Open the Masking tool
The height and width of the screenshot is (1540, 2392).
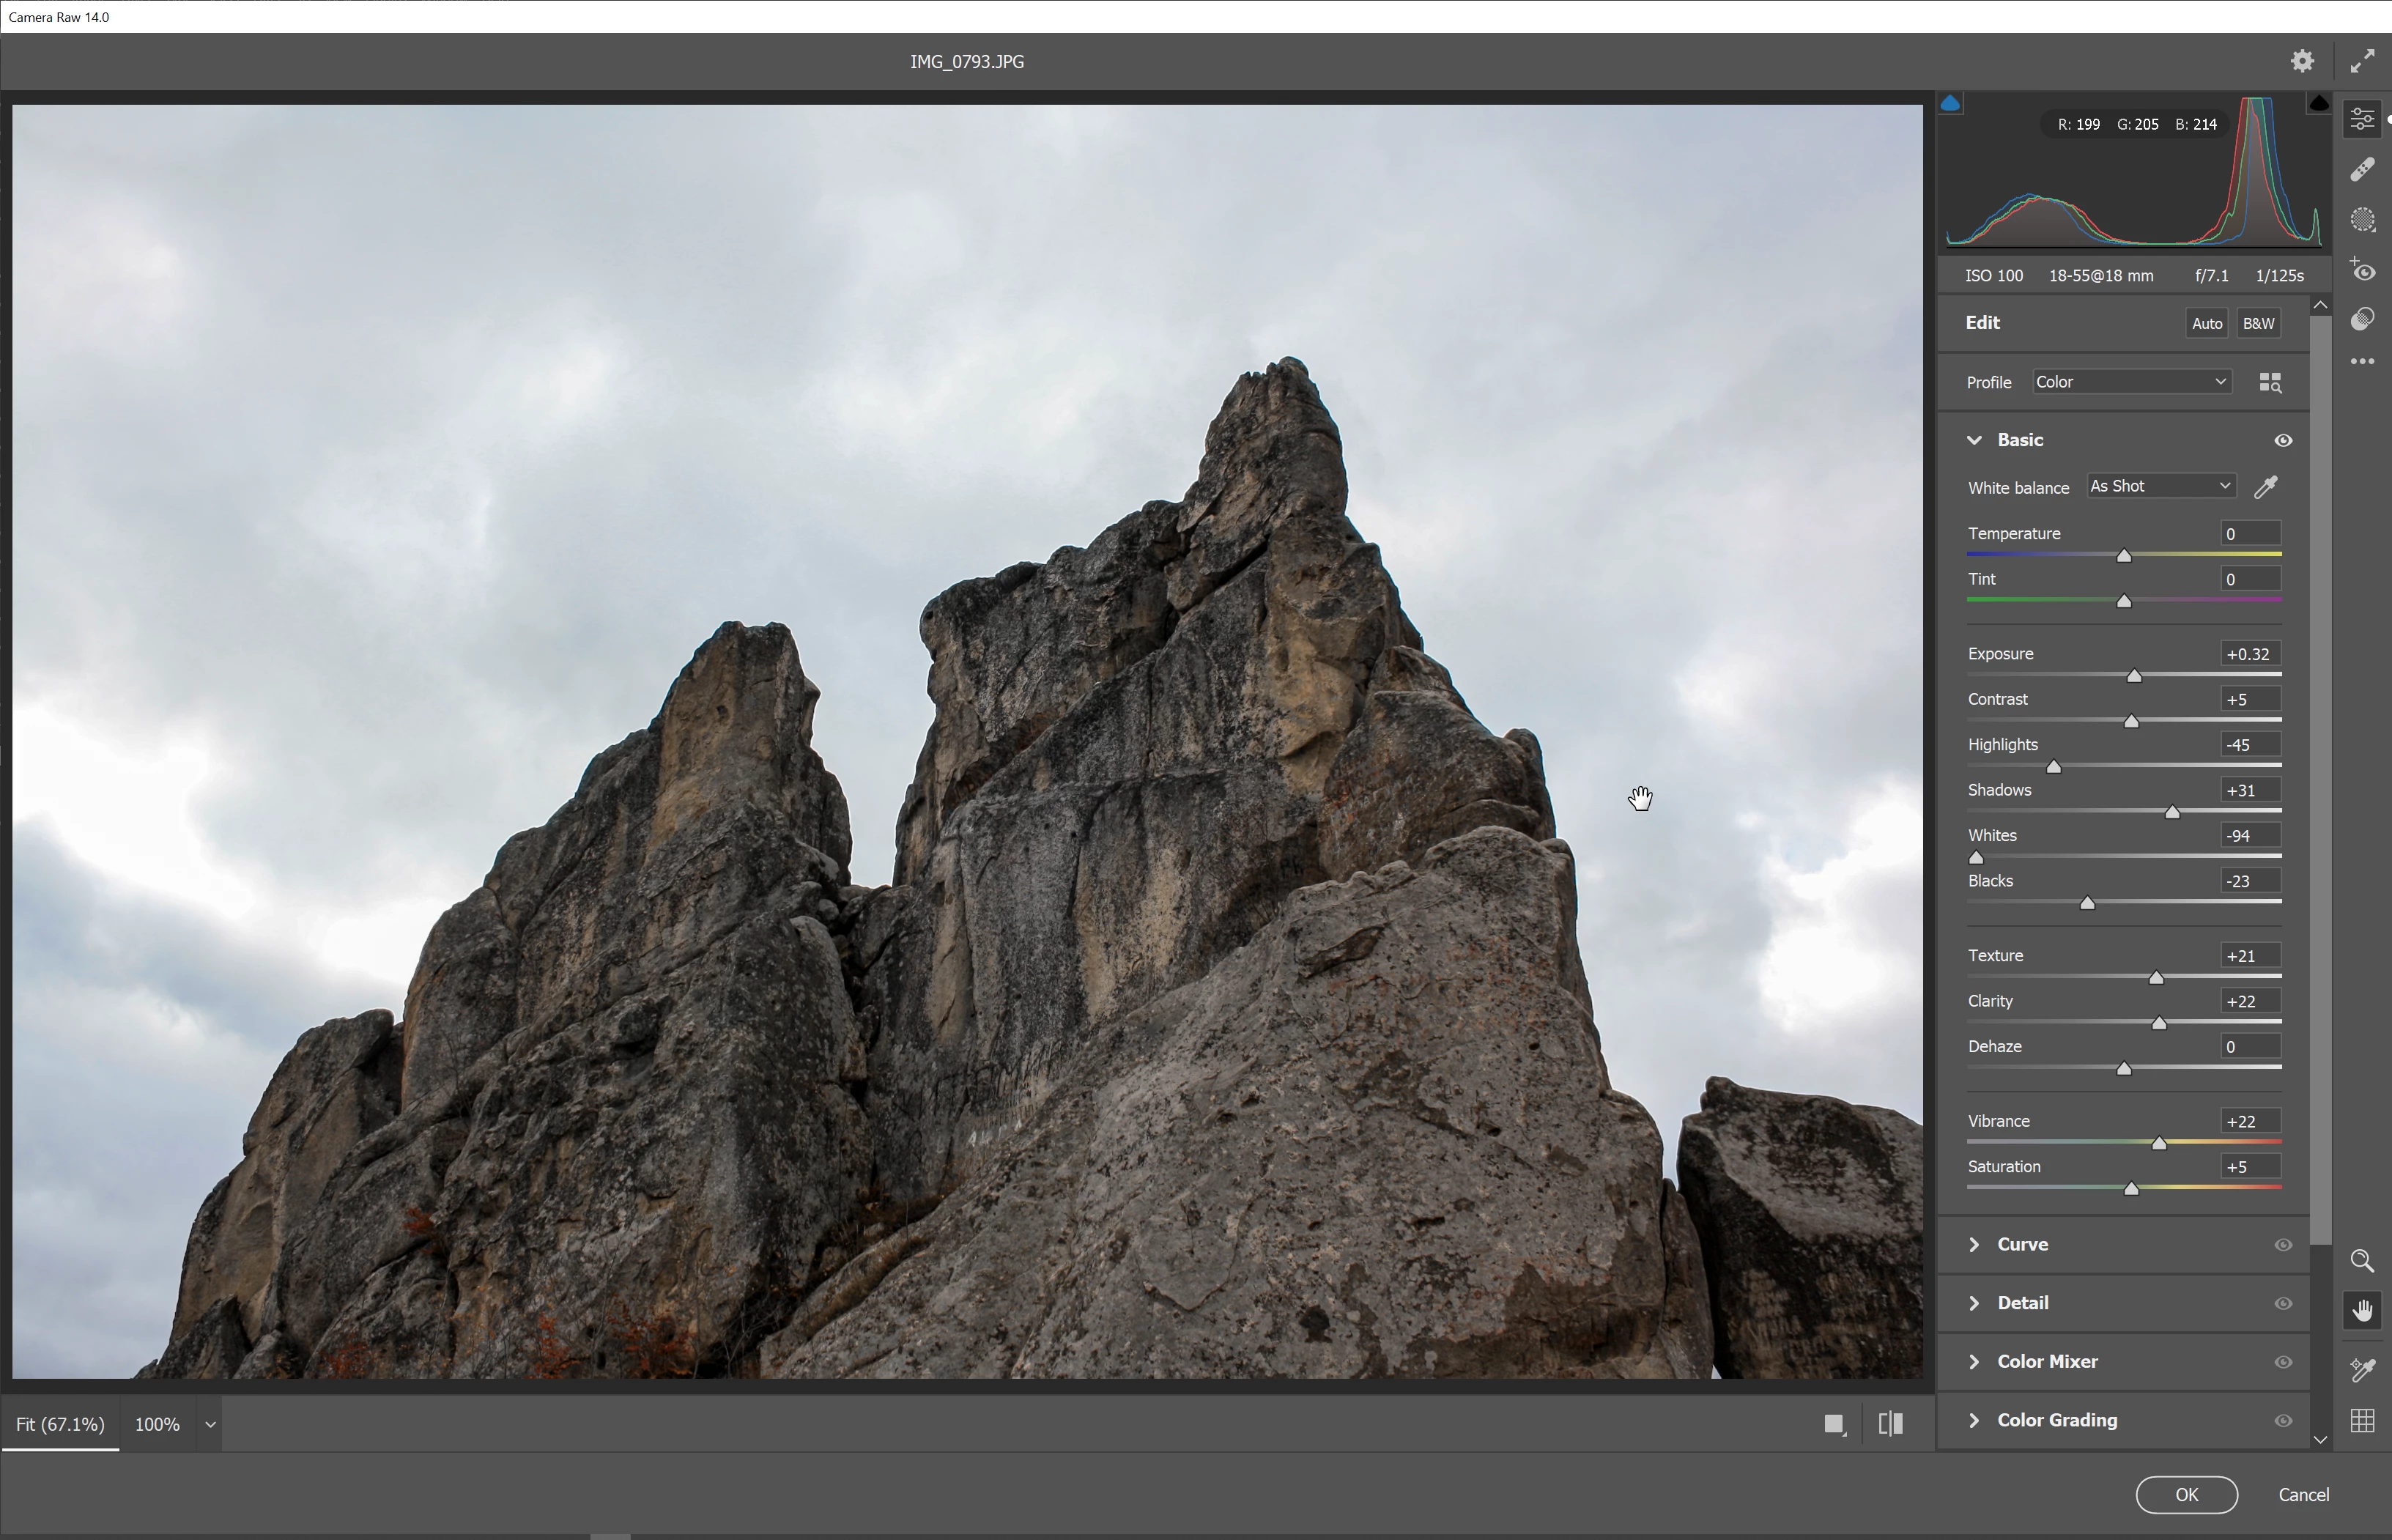tap(2362, 220)
